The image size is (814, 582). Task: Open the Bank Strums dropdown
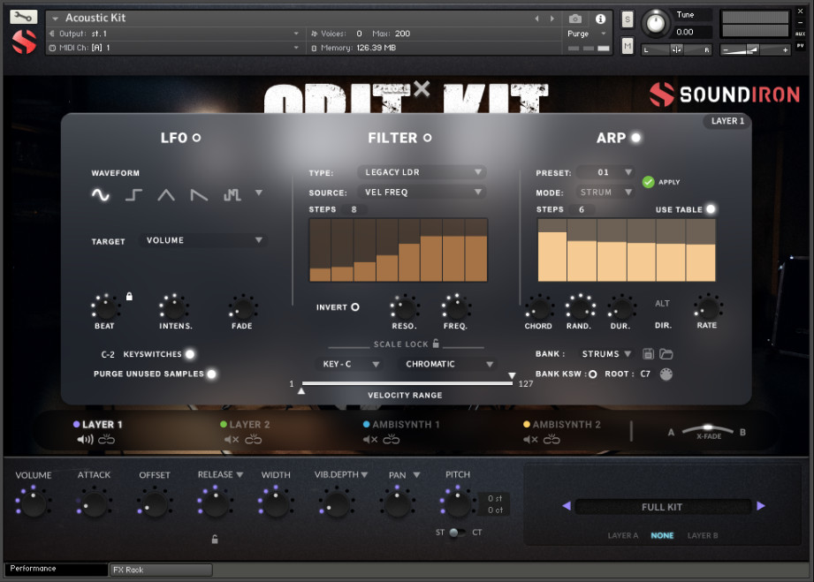point(606,354)
